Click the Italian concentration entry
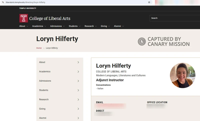This screenshot has height=121, width=200. 99,88
